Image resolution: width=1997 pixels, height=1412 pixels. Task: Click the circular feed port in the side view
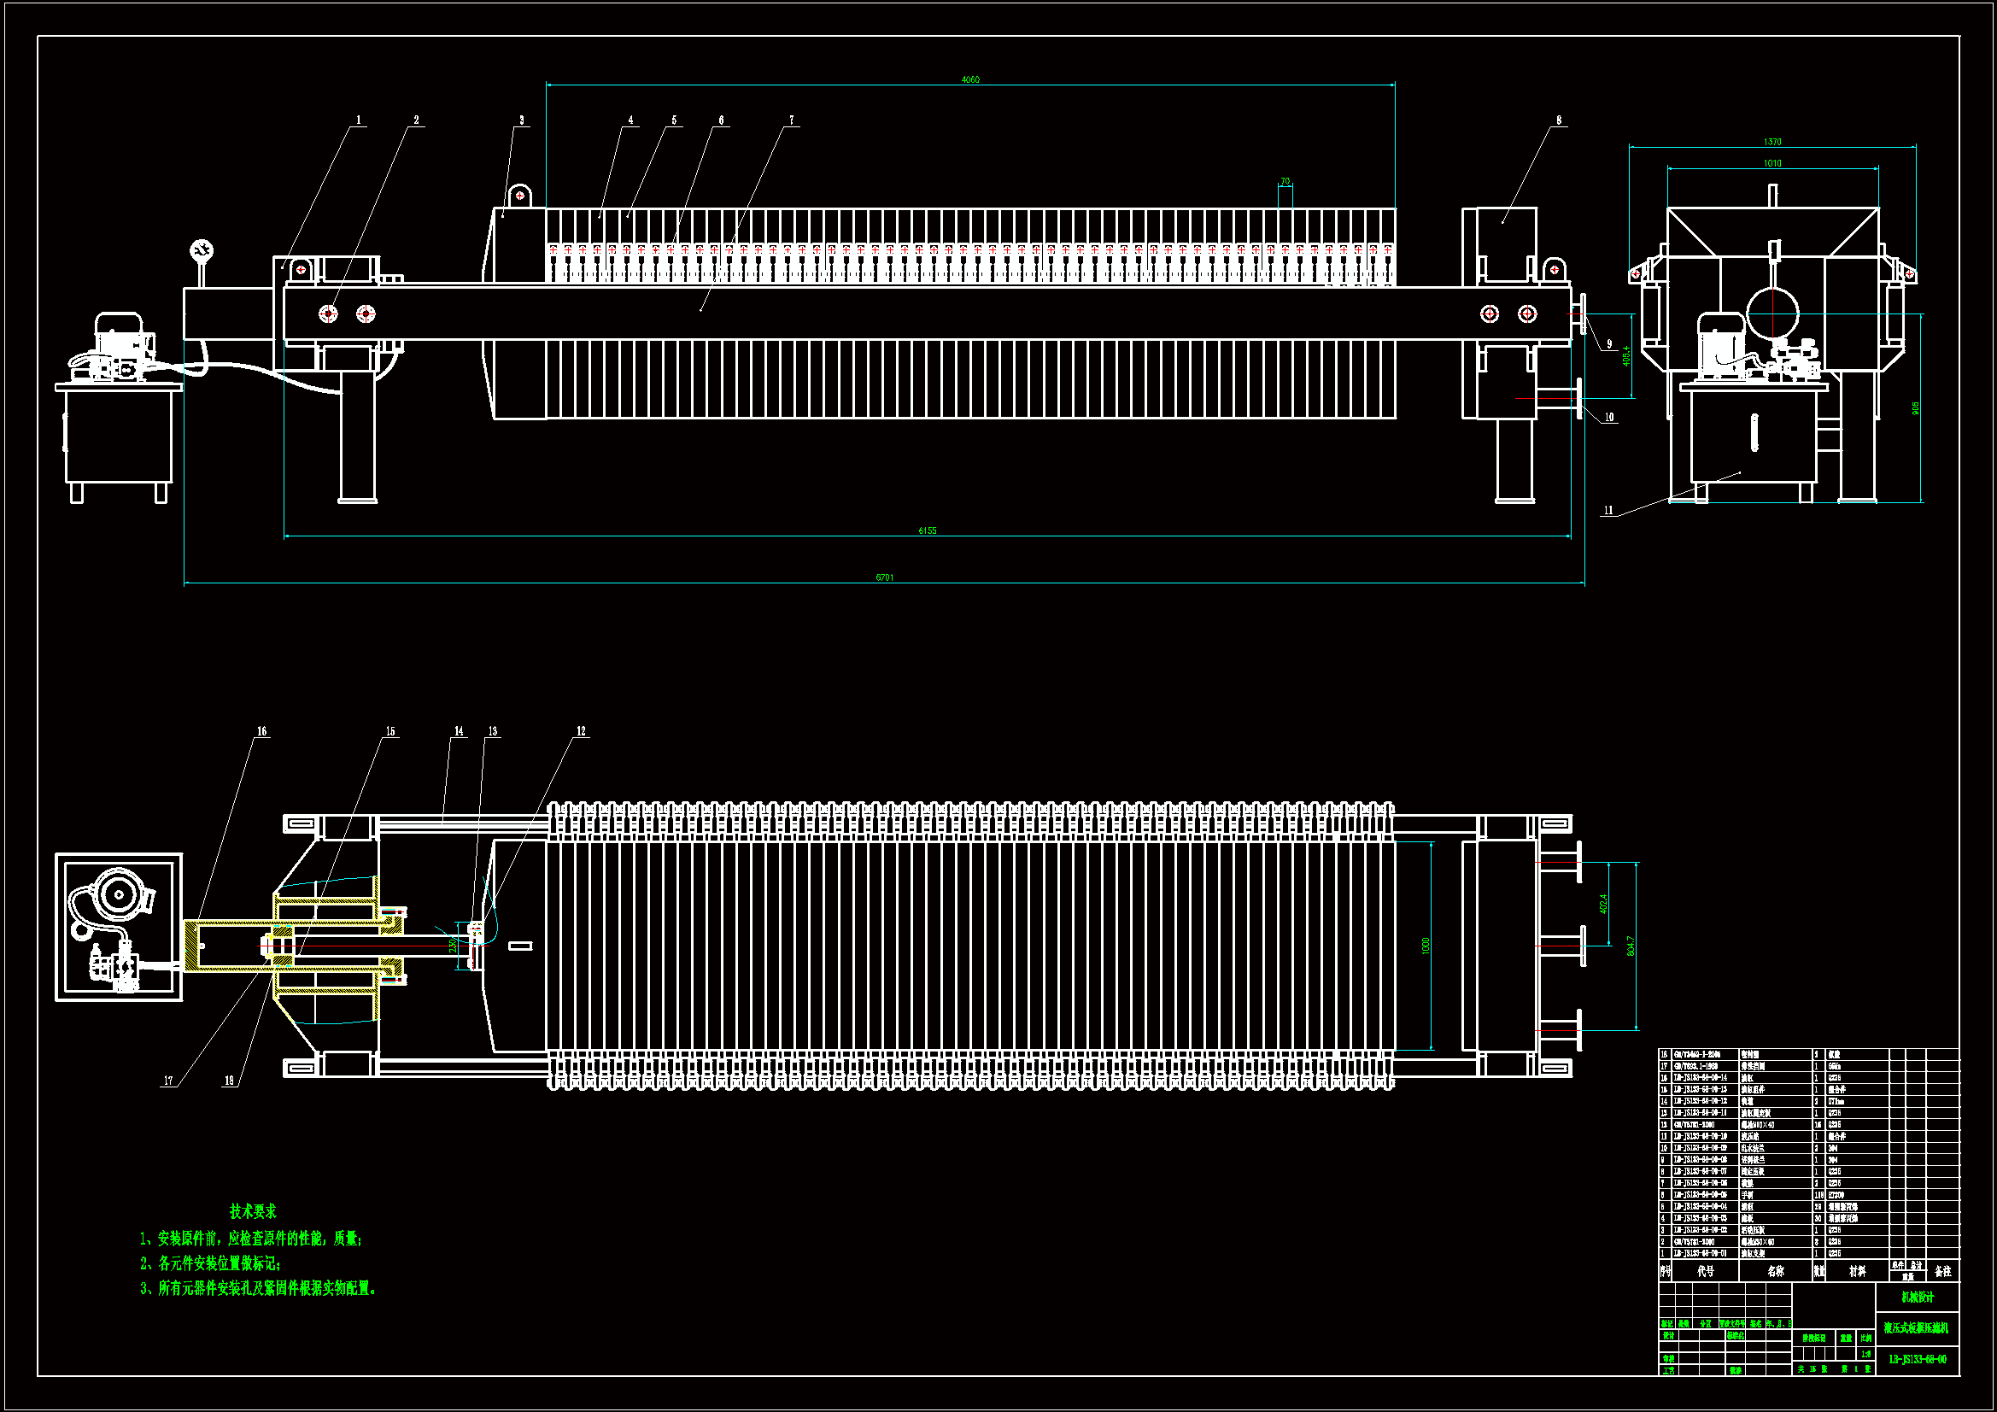tap(1772, 314)
